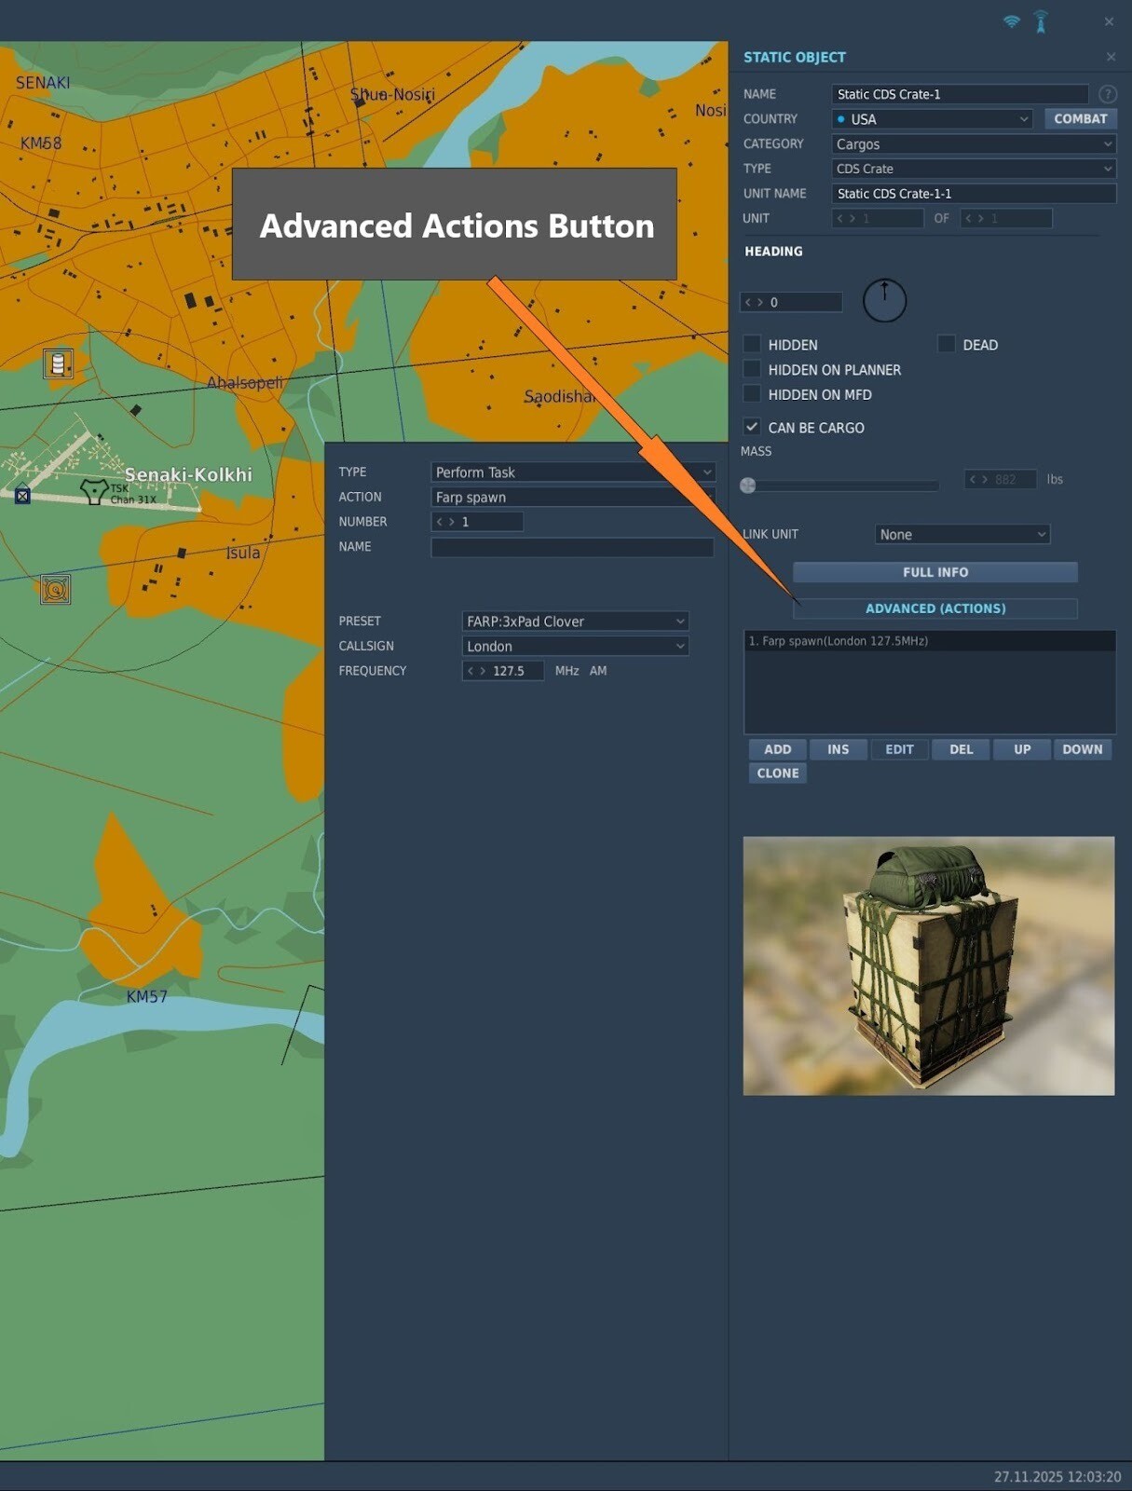Click the NUMBER stepper showing 1
Image resolution: width=1132 pixels, height=1491 pixels.
(x=477, y=522)
